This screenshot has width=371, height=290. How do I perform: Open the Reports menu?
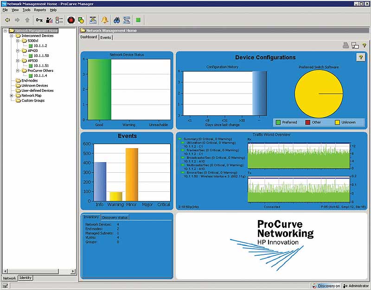click(40, 10)
